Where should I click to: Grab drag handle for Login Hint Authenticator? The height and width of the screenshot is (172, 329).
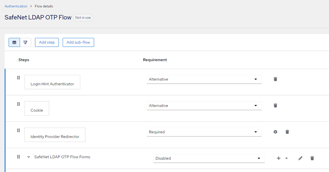tap(19, 78)
